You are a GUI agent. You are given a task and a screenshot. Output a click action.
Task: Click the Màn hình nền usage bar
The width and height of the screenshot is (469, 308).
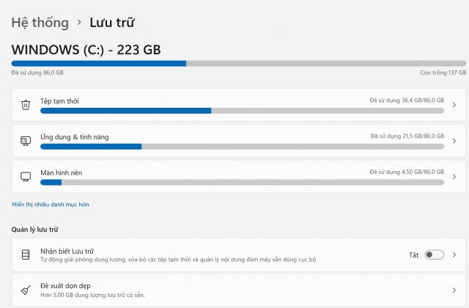coord(242,182)
